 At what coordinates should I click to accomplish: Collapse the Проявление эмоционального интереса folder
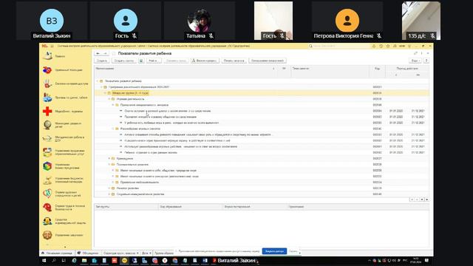click(x=113, y=105)
